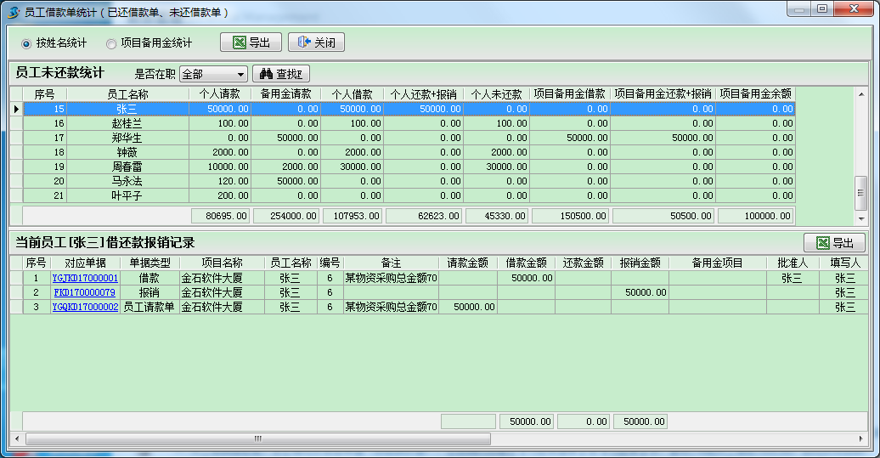Click the 填写人 column header
Image resolution: width=880 pixels, height=458 pixels.
(x=844, y=263)
